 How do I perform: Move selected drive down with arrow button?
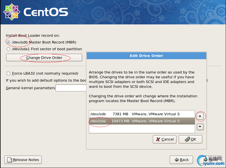click(x=200, y=127)
